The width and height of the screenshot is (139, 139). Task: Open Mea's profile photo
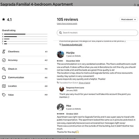click(61, 107)
